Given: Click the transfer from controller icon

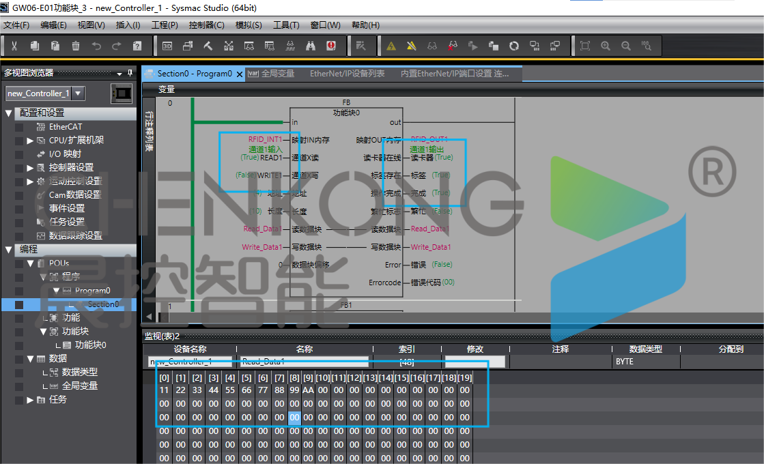Looking at the screenshot, I should click(x=555, y=46).
